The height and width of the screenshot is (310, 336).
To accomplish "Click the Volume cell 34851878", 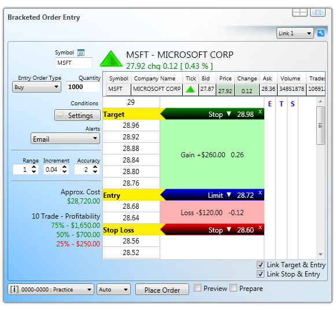I will click(x=292, y=90).
